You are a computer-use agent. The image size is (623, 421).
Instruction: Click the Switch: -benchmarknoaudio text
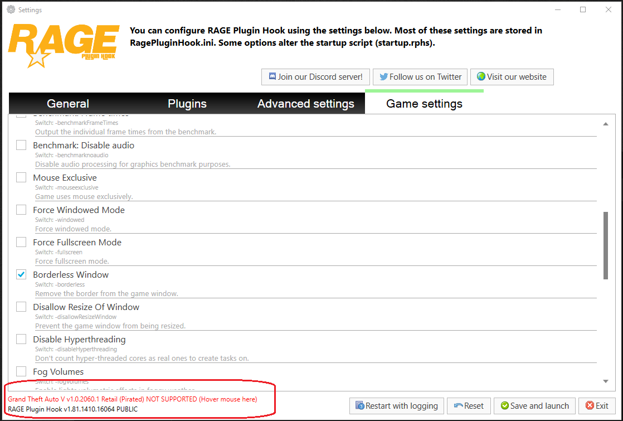71,155
